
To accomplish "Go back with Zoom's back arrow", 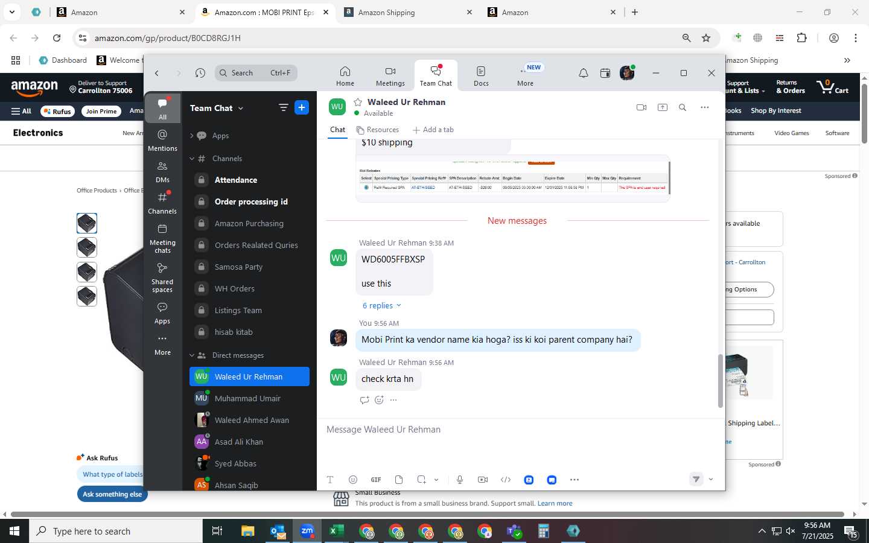I will coord(157,73).
